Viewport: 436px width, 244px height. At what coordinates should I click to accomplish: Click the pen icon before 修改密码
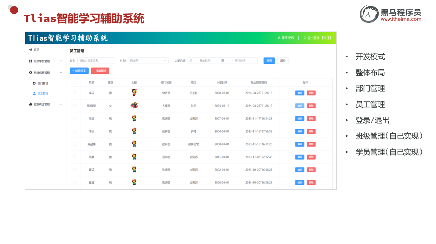click(x=278, y=38)
